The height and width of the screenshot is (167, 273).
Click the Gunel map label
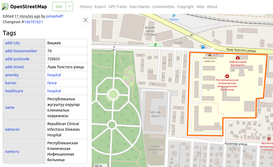178,43
